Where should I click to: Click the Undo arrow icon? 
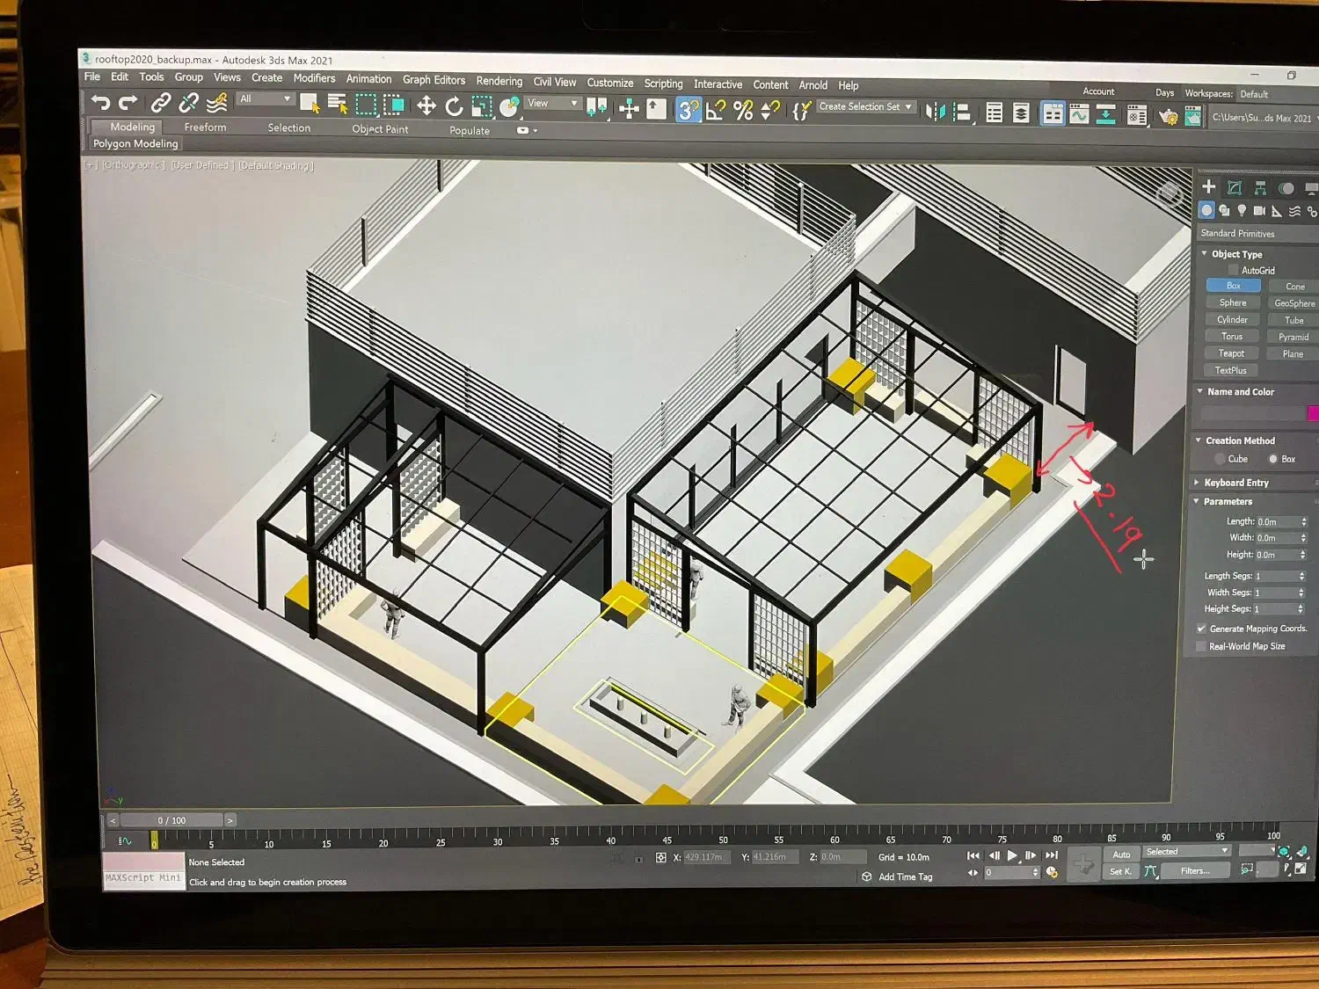coord(100,103)
